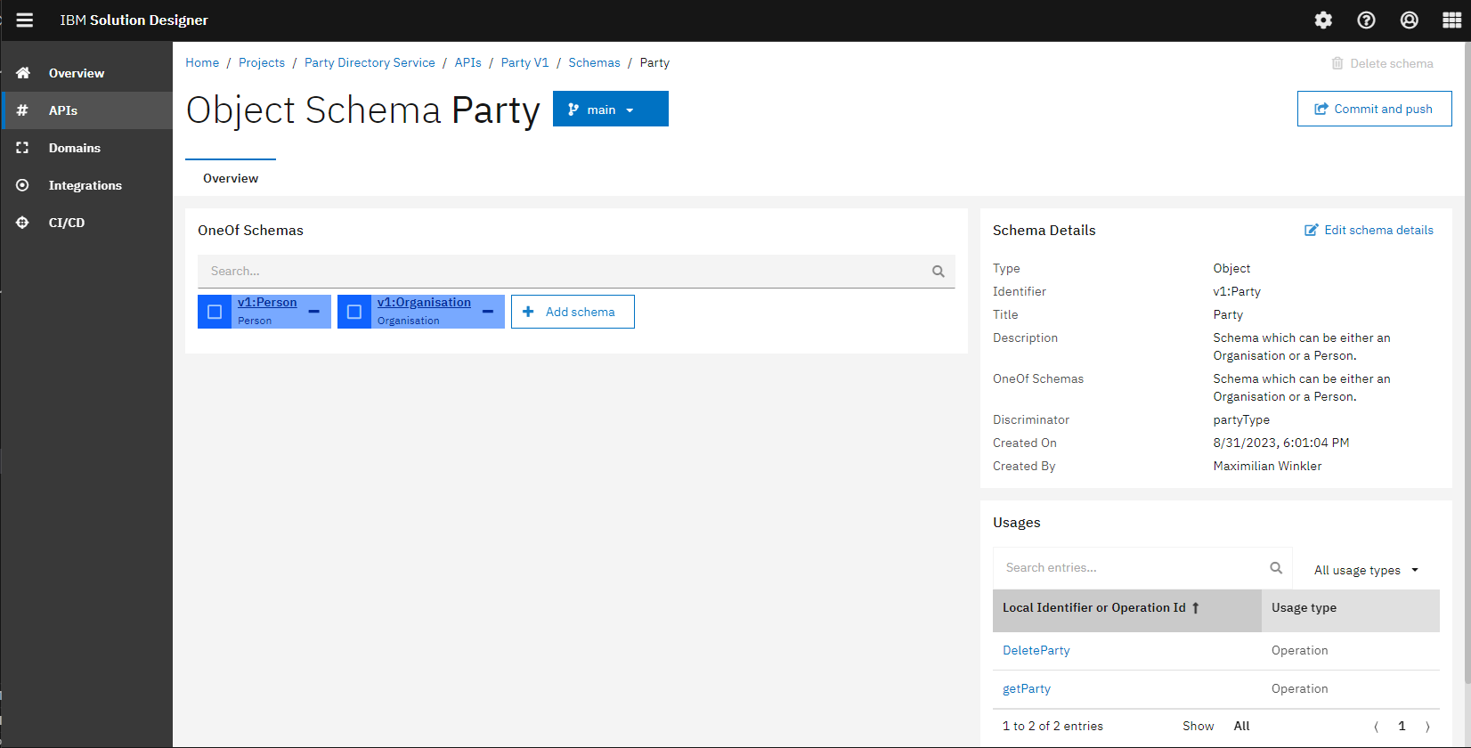Open the All usage types filter

[x=1365, y=570]
